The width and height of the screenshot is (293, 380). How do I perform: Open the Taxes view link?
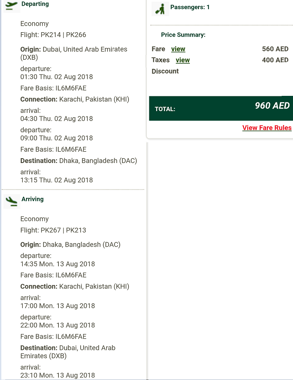click(x=182, y=60)
